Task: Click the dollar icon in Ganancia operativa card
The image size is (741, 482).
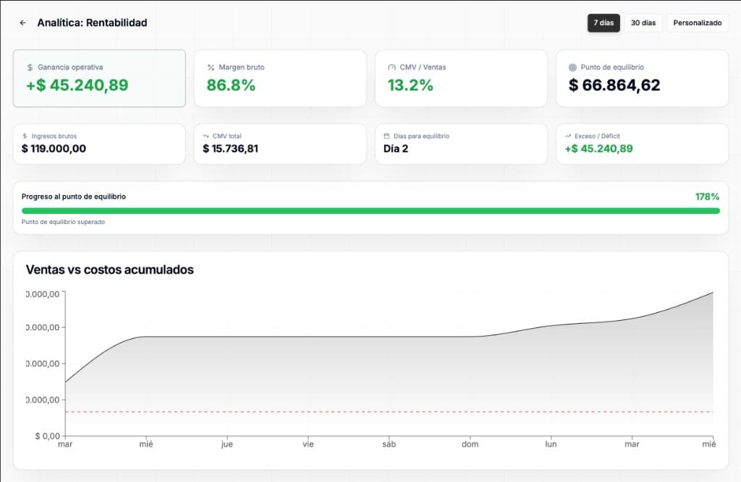Action: point(30,67)
